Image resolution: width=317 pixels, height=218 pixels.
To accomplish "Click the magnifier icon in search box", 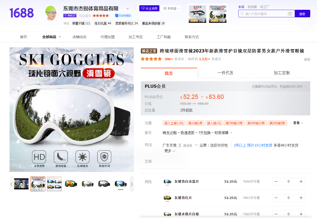I will click(242, 14).
